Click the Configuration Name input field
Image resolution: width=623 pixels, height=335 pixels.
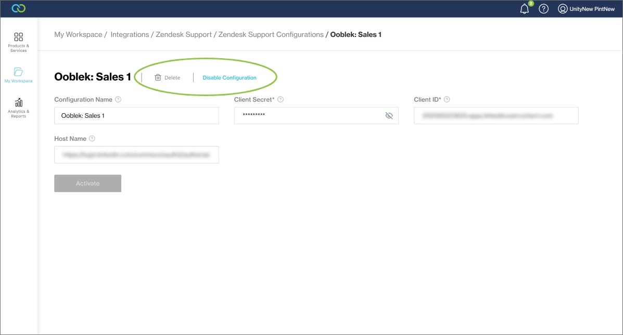tap(136, 115)
